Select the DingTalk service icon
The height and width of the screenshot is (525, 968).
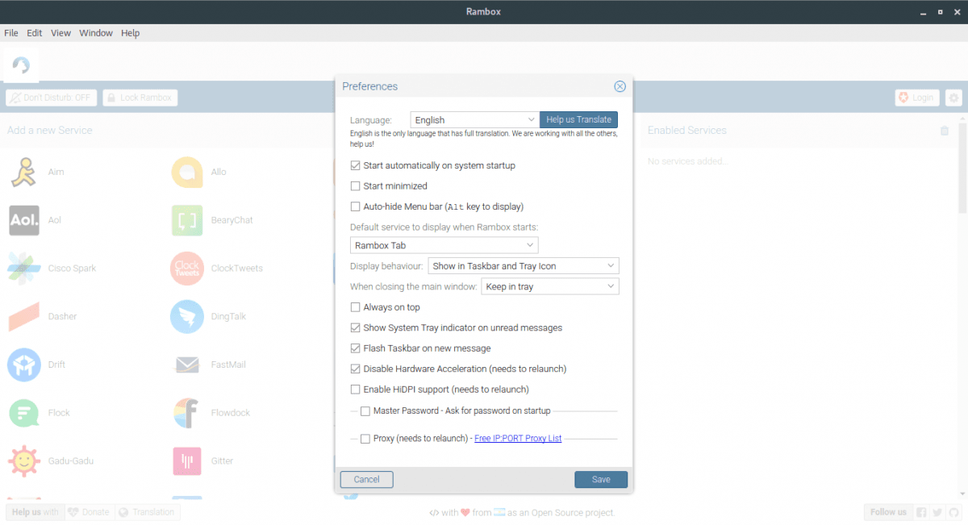187,317
